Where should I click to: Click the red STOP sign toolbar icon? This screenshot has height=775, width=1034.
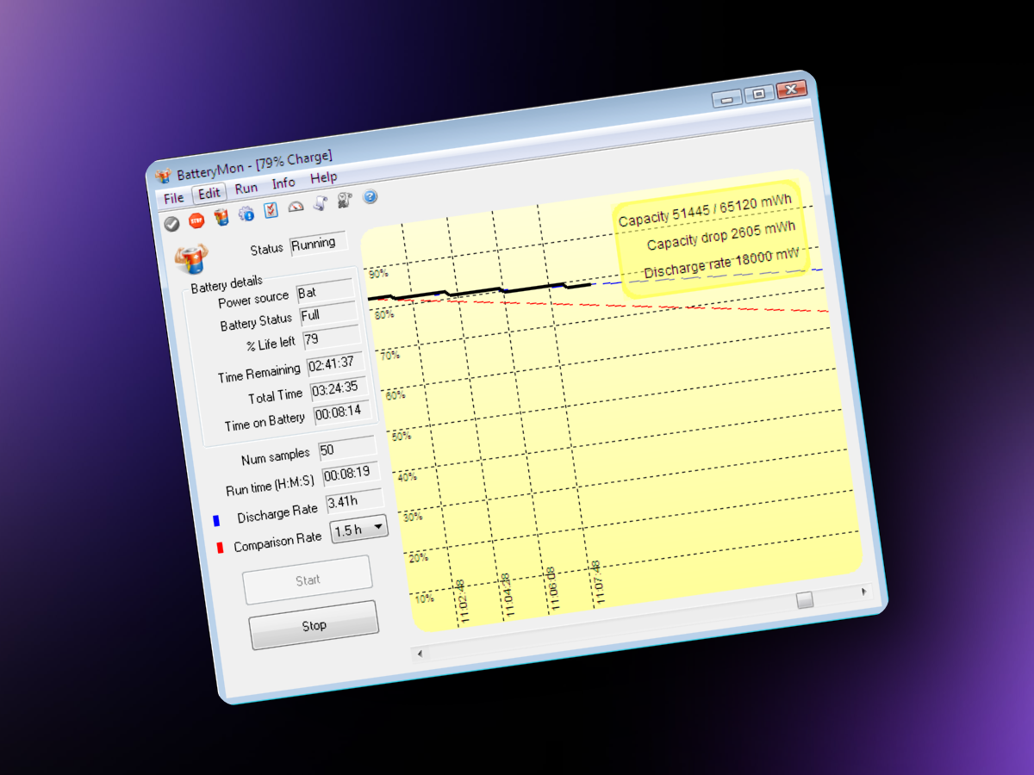tap(196, 220)
